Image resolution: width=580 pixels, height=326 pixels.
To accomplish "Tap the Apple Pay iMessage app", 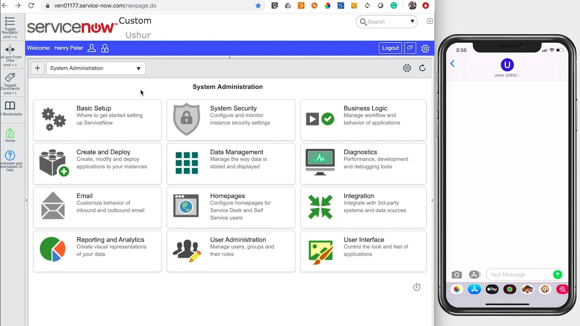I will click(x=492, y=289).
